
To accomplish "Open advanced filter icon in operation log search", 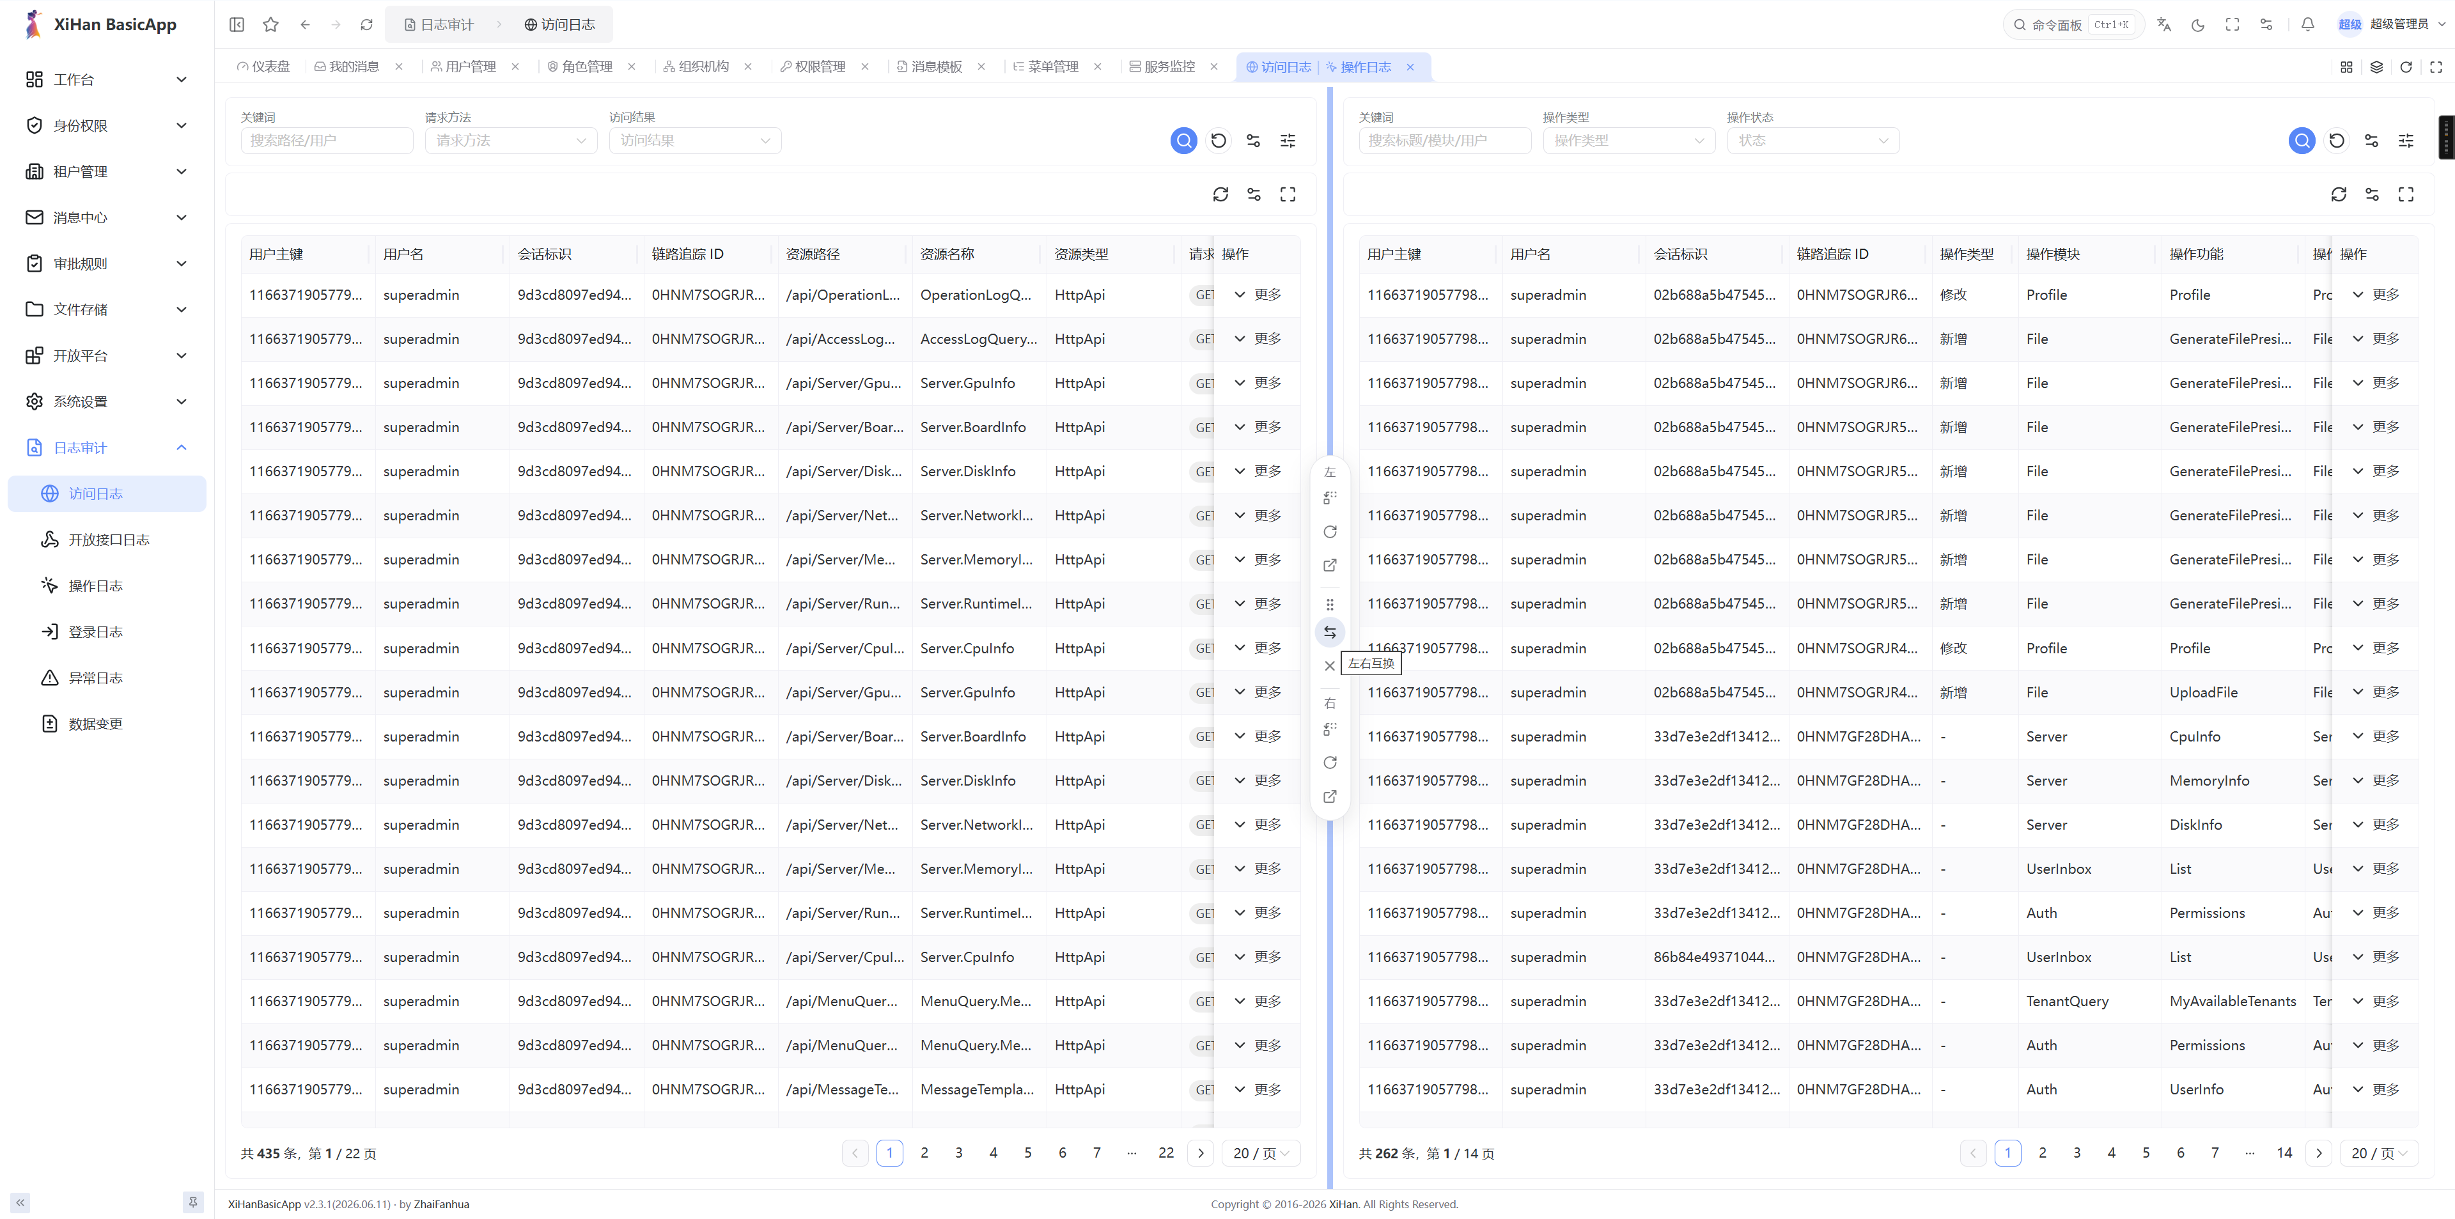I will pyautogui.click(x=2406, y=141).
